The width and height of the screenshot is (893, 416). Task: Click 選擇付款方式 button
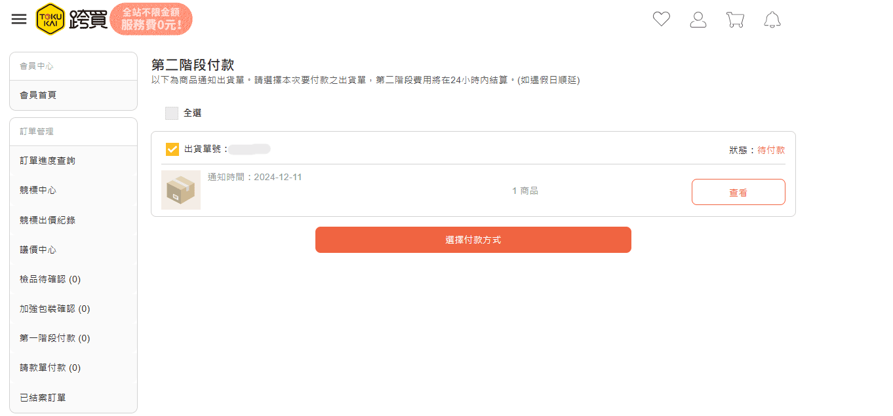click(x=473, y=240)
